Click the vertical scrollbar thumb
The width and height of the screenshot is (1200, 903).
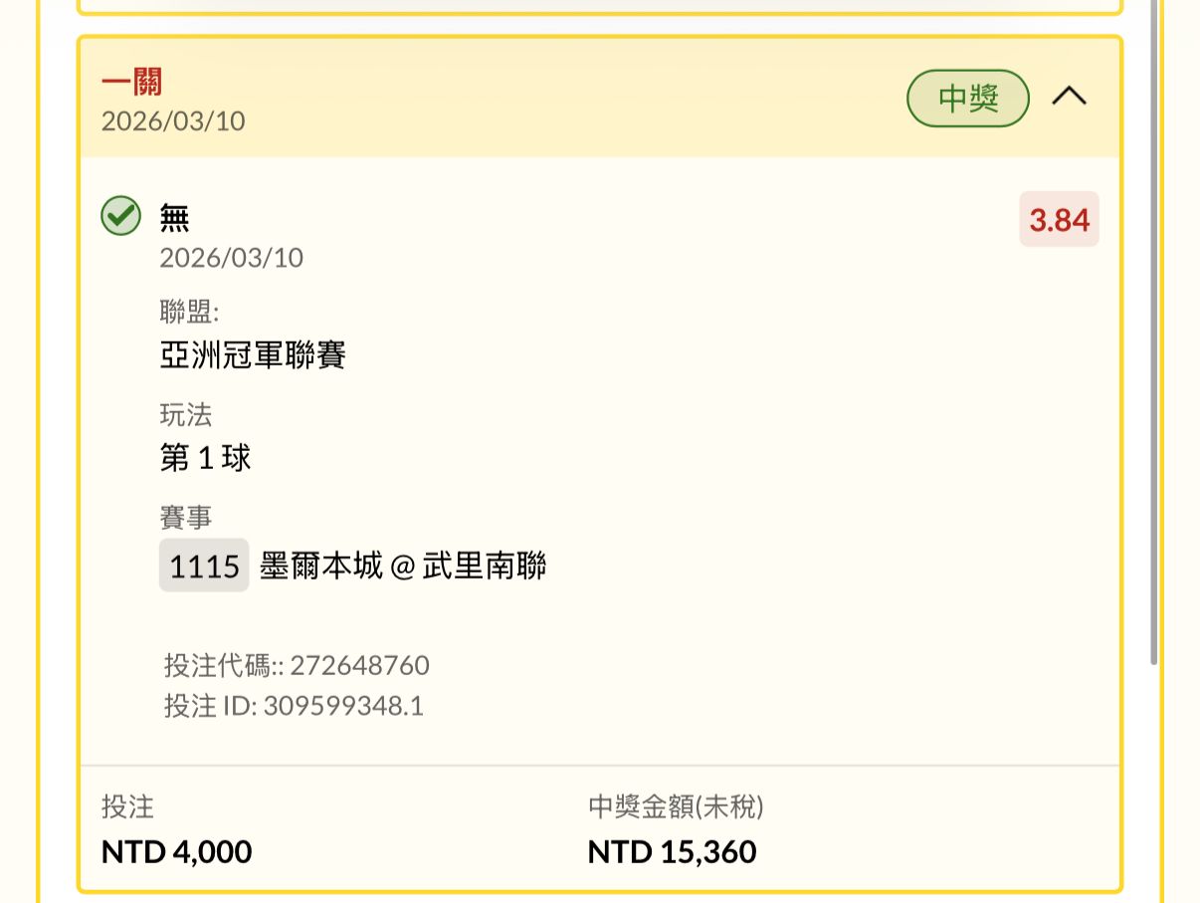tap(1153, 329)
